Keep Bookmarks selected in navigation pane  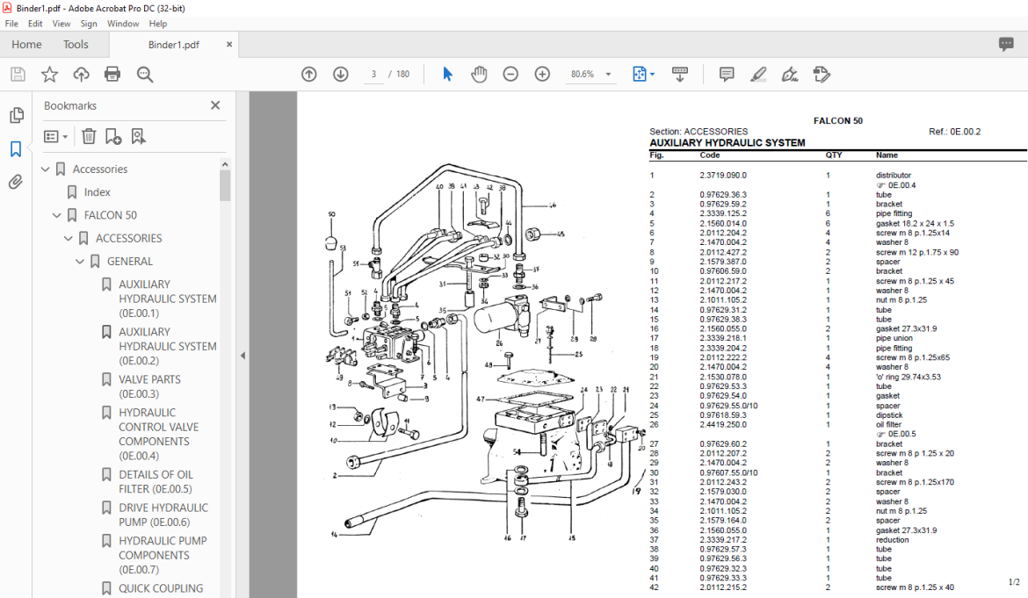coord(15,149)
